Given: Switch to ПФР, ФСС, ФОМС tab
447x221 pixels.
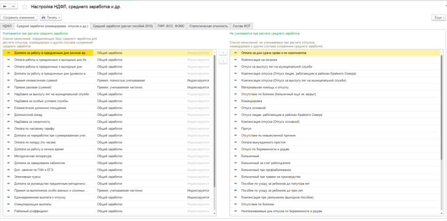Looking at the screenshot, I should coord(171,26).
